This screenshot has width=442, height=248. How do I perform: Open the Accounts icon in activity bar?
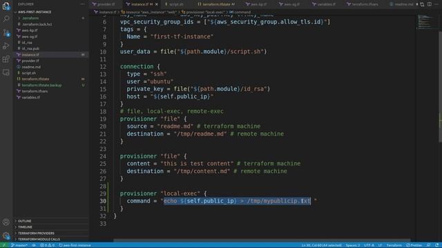(x=6, y=222)
